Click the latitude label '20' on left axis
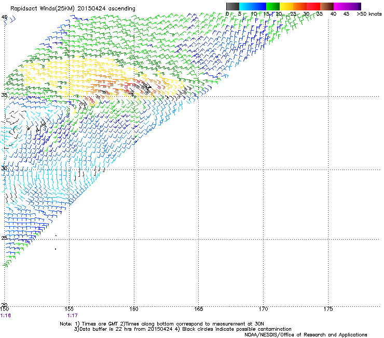384x338 pixels. [x=4, y=305]
